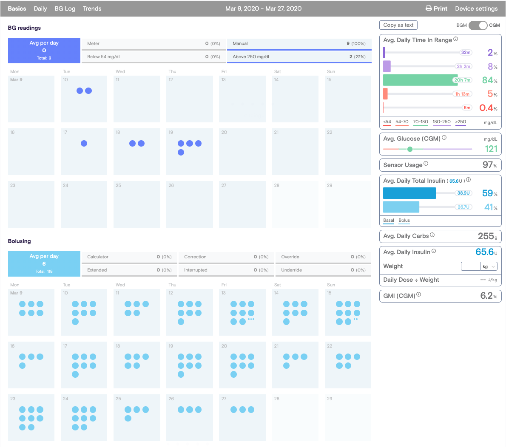The width and height of the screenshot is (506, 447).
Task: Show info tooltip for Avg. Glucose (CGM)
Action: pyautogui.click(x=444, y=138)
